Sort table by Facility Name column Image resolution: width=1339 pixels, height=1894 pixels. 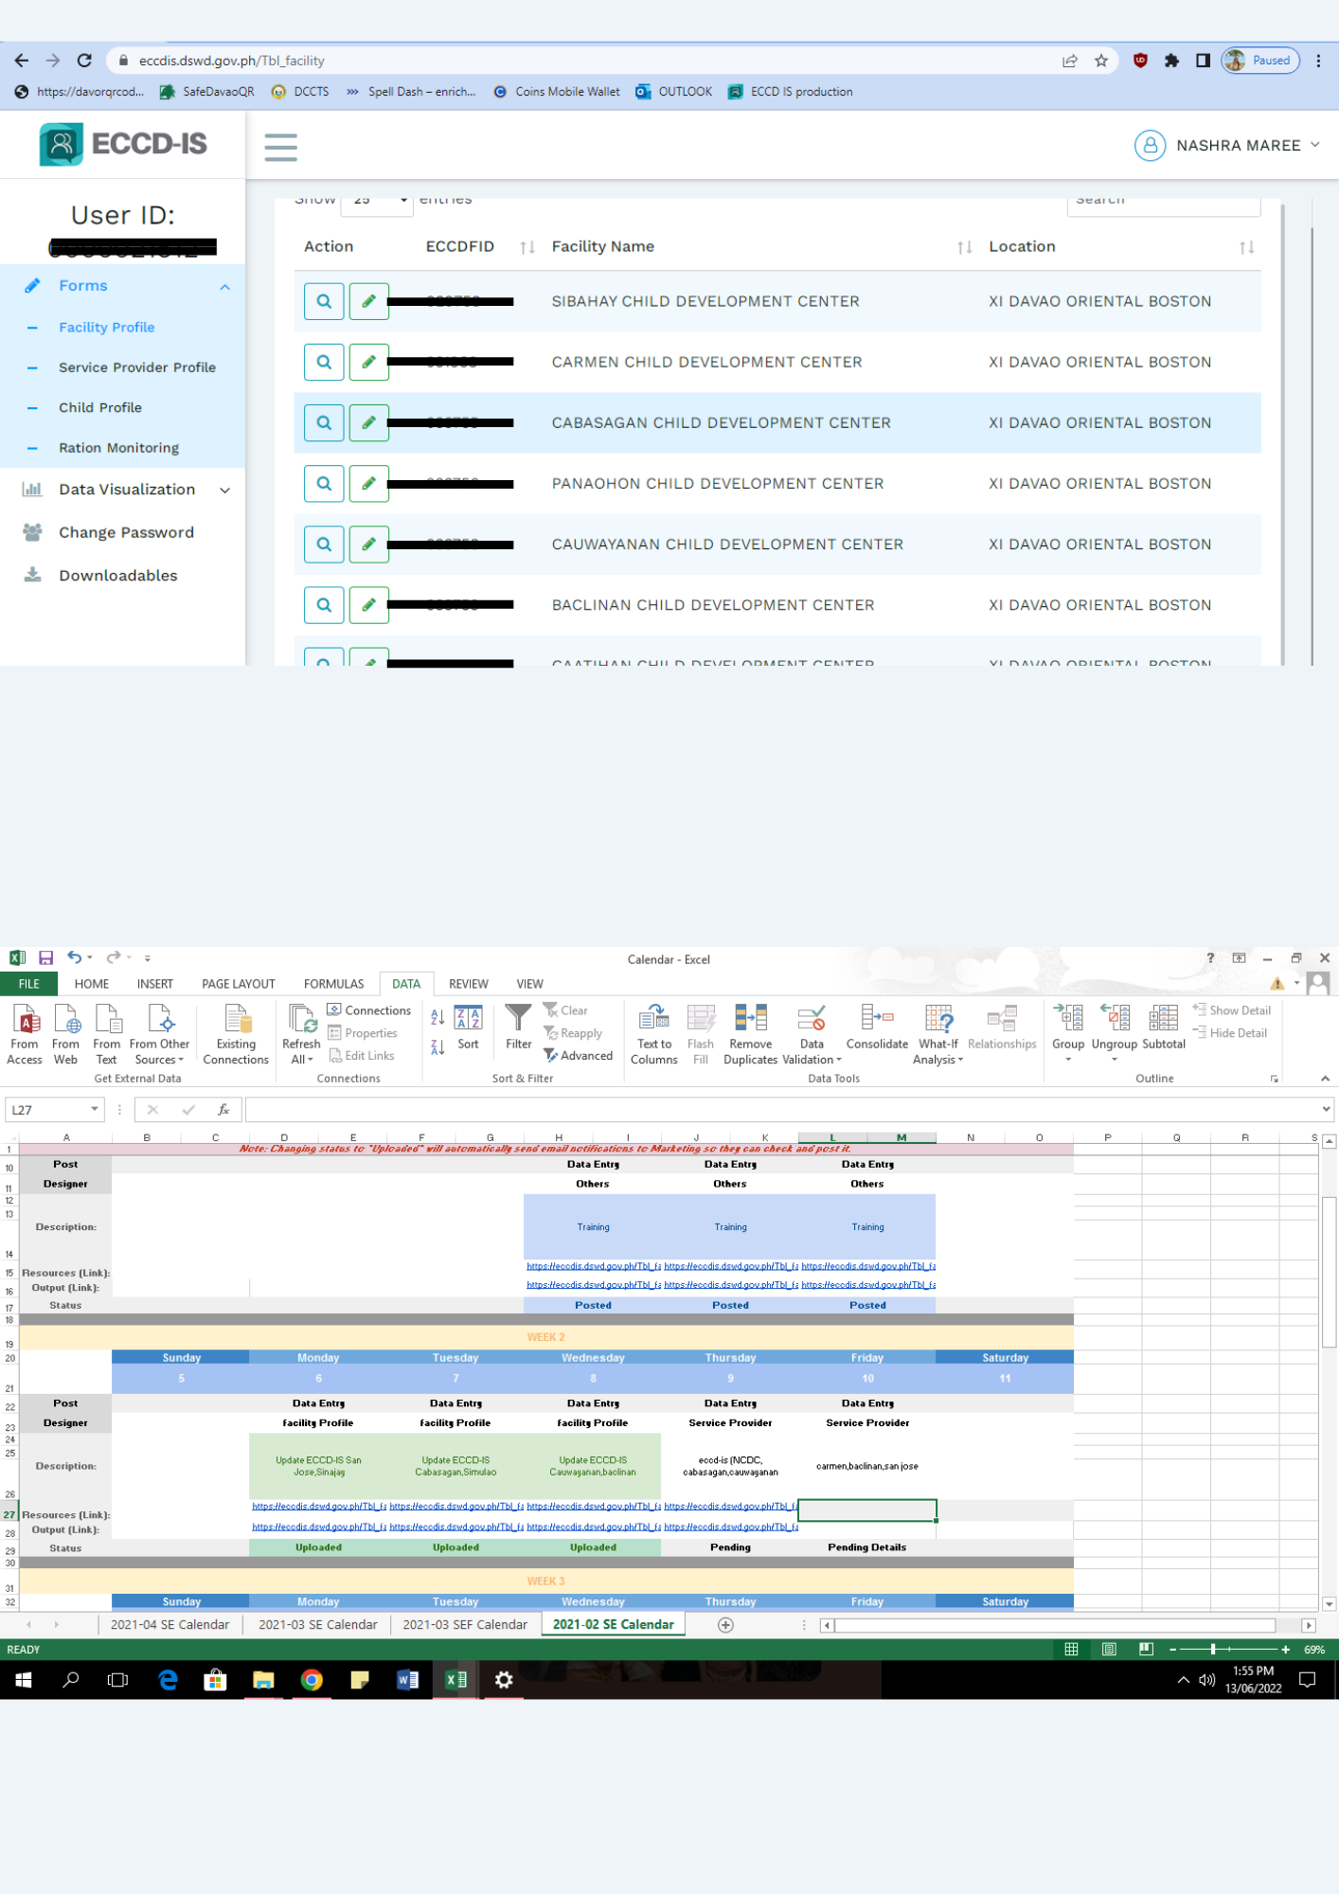tap(964, 247)
